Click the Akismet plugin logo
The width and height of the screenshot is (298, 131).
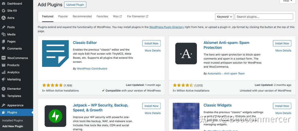pos(186,53)
